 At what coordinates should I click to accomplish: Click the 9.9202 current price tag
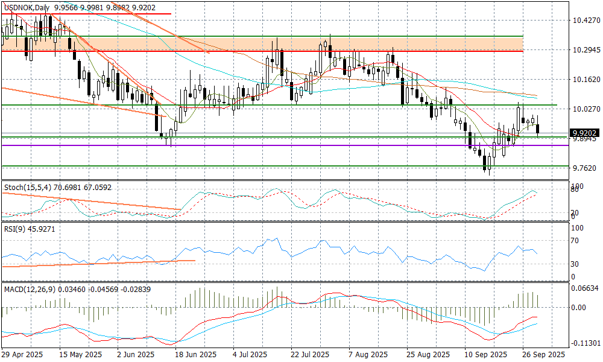pos(584,133)
